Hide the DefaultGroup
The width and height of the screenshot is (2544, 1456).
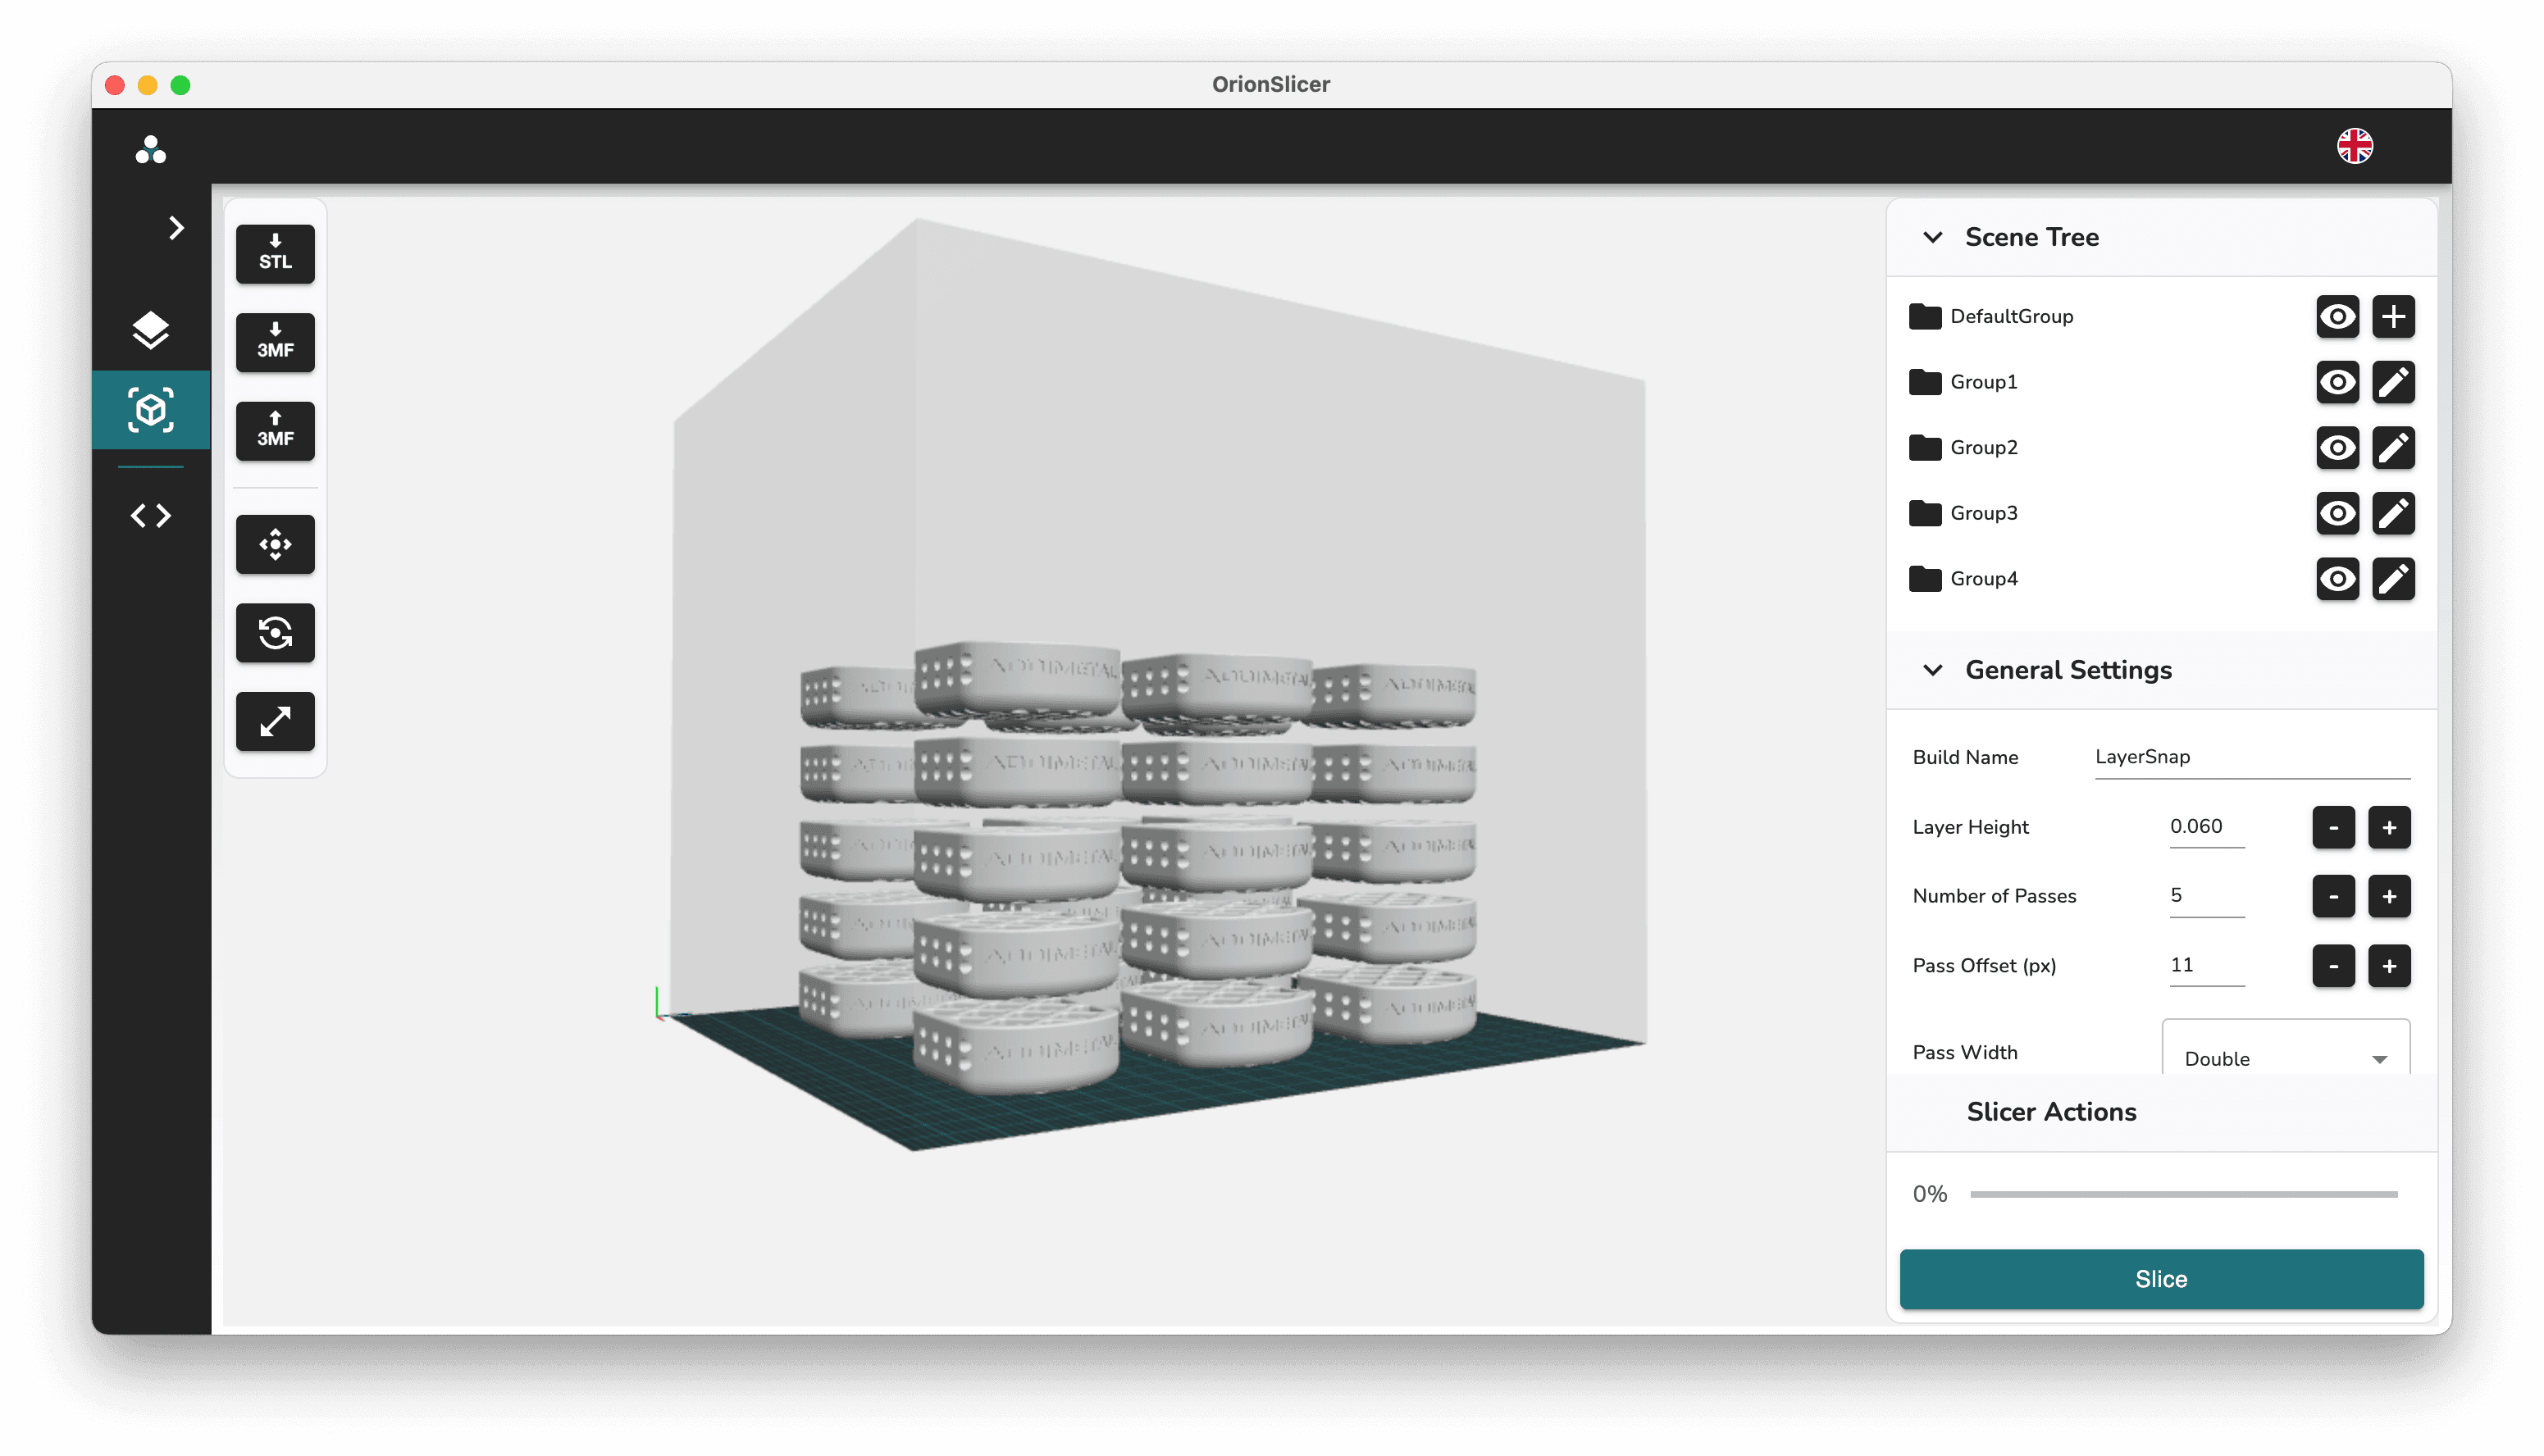(x=2338, y=317)
